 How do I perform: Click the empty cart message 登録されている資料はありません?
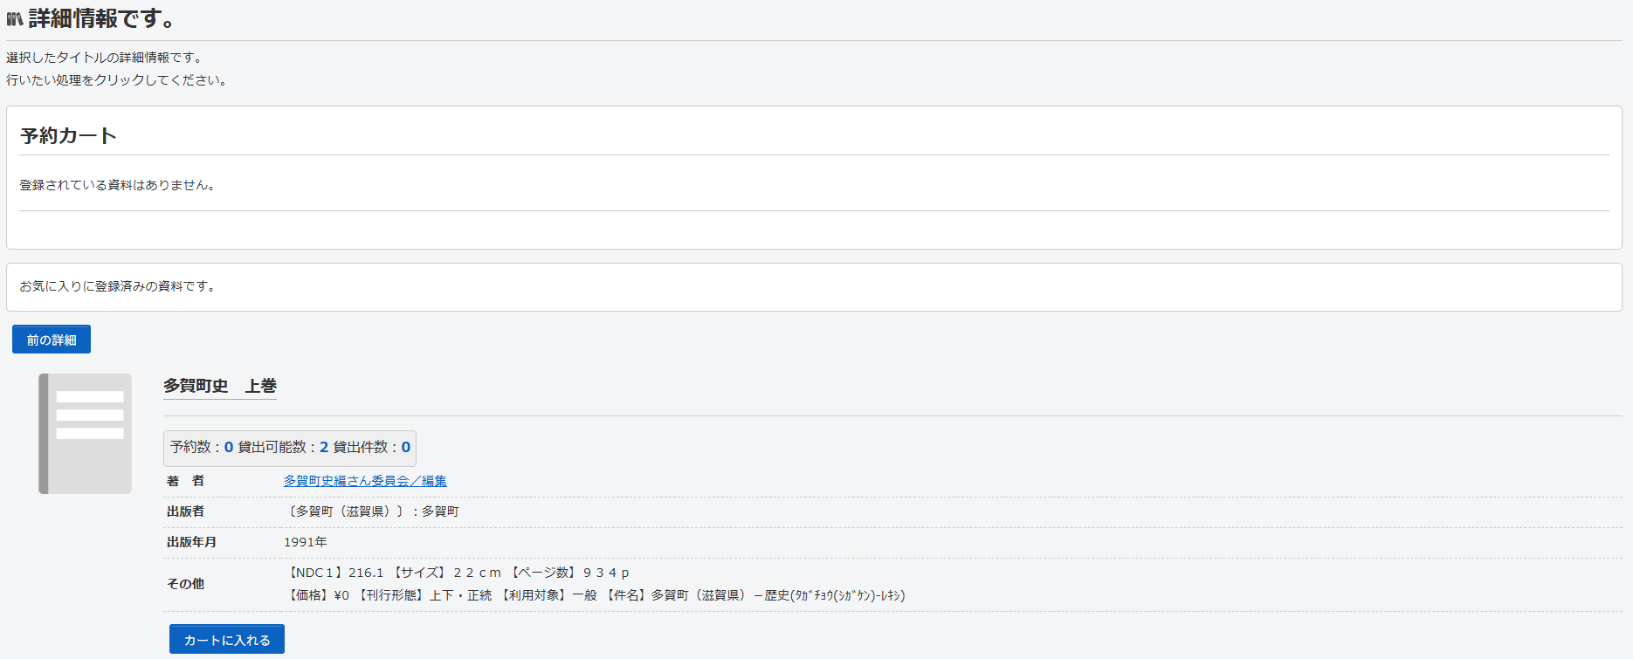[x=118, y=185]
